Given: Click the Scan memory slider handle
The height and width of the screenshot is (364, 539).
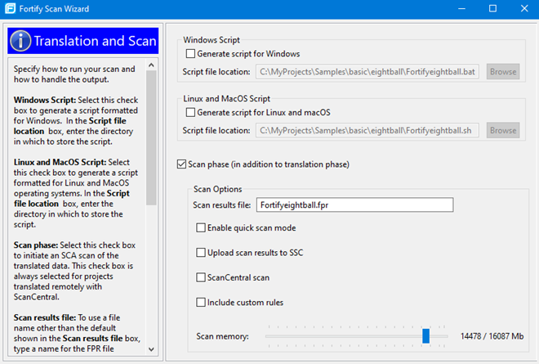Looking at the screenshot, I should pyautogui.click(x=426, y=336).
